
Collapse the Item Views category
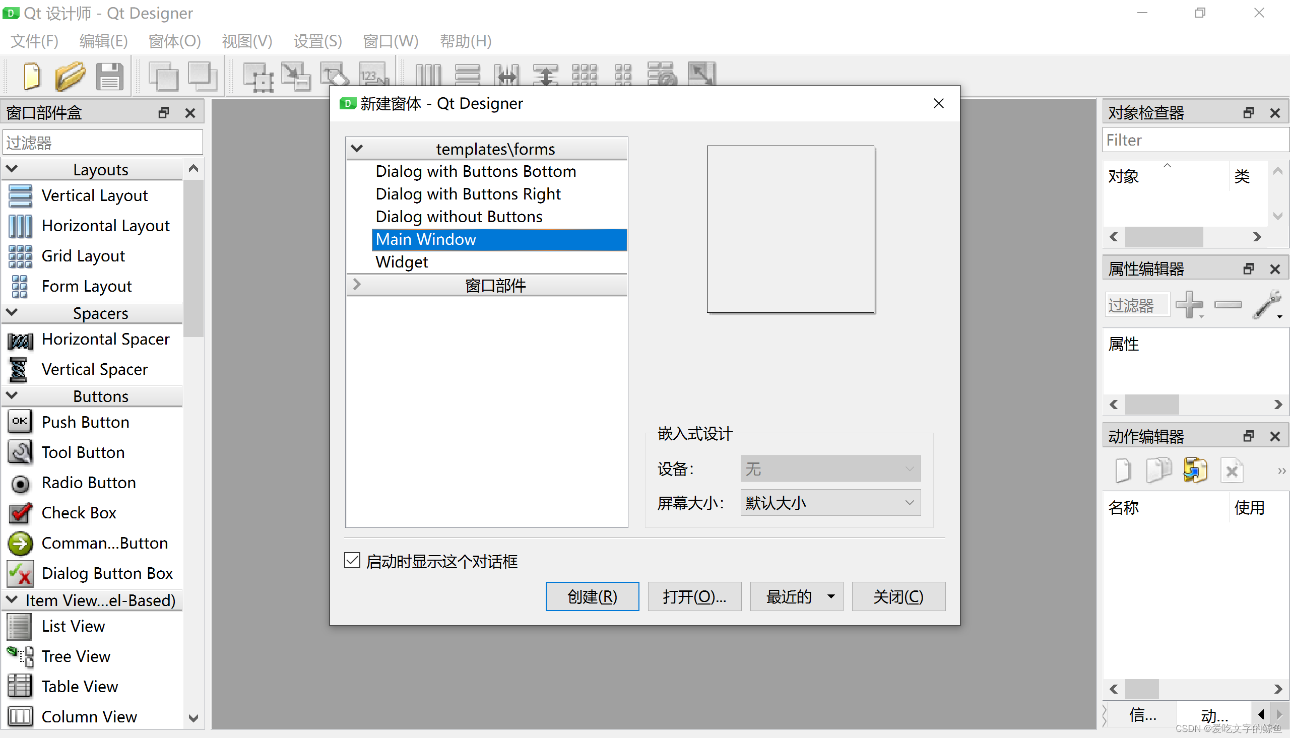tap(12, 599)
